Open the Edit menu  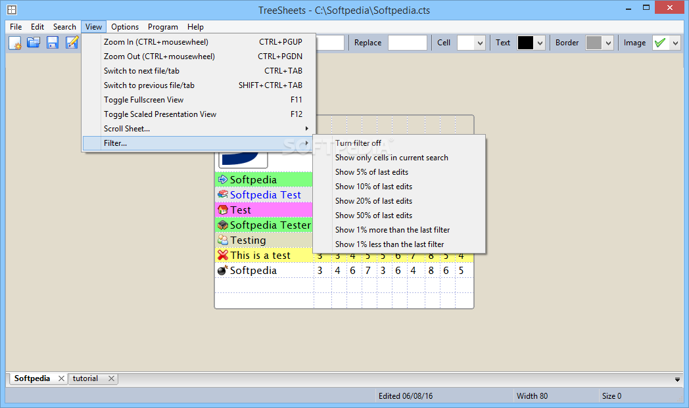37,27
